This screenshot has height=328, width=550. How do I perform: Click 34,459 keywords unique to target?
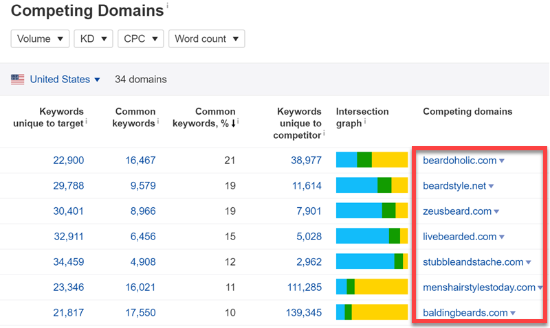click(x=68, y=262)
